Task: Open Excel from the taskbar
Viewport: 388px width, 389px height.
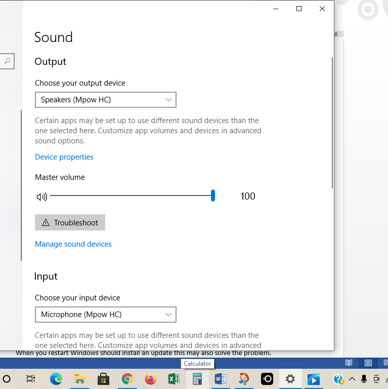Action: click(x=174, y=379)
